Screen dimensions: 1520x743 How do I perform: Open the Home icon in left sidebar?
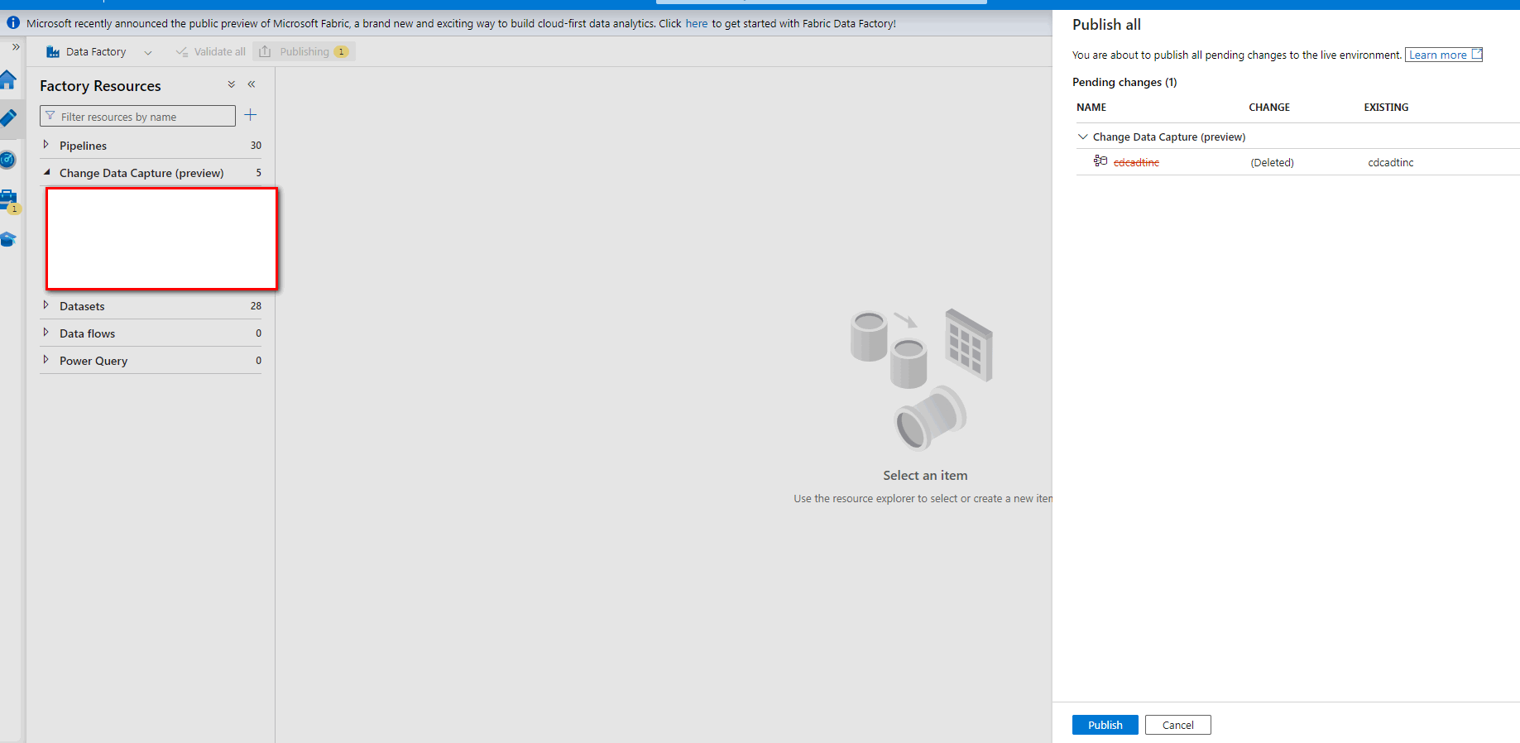[x=8, y=80]
